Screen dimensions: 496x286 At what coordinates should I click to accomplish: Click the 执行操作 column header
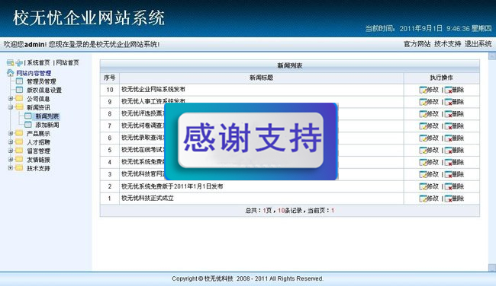441,78
